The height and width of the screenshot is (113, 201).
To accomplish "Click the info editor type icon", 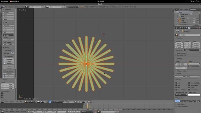I will click(2, 7).
